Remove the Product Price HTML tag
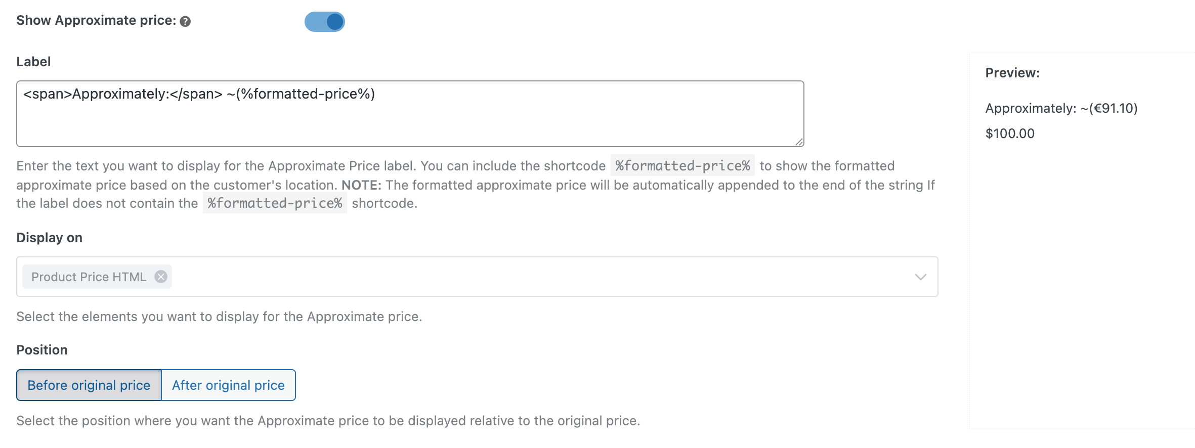 [161, 277]
